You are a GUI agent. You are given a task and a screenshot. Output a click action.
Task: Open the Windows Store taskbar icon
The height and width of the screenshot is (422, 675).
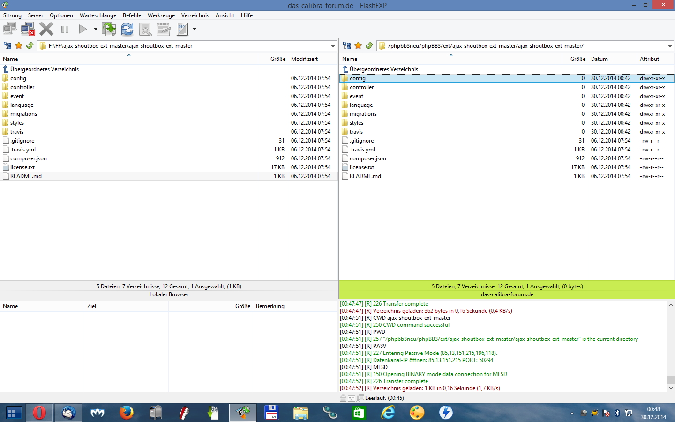pos(359,413)
